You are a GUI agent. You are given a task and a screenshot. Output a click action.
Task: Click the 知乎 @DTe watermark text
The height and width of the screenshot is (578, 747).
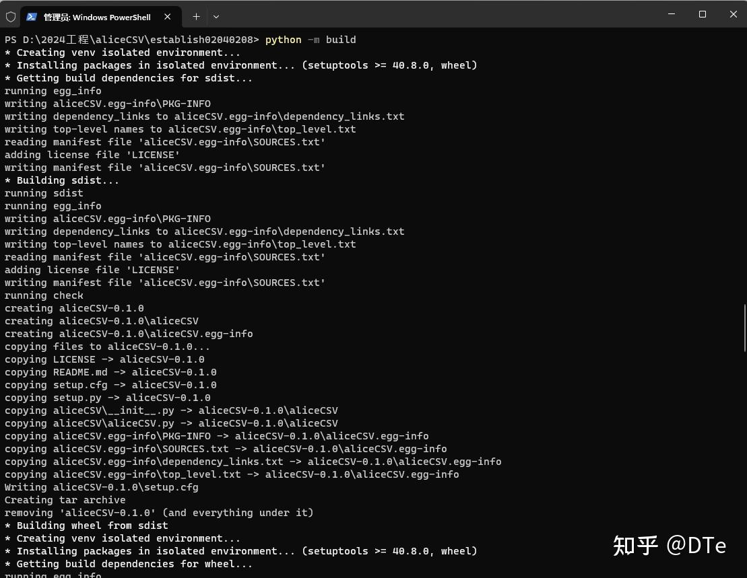point(670,546)
